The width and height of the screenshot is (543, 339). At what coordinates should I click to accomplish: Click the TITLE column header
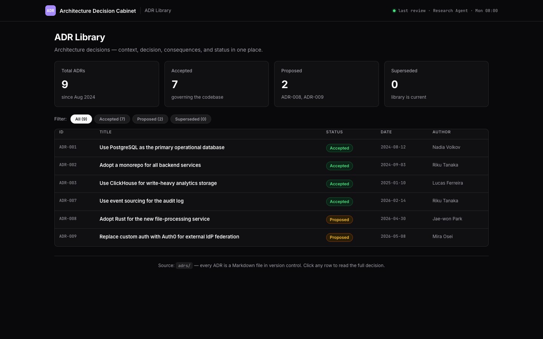point(106,132)
